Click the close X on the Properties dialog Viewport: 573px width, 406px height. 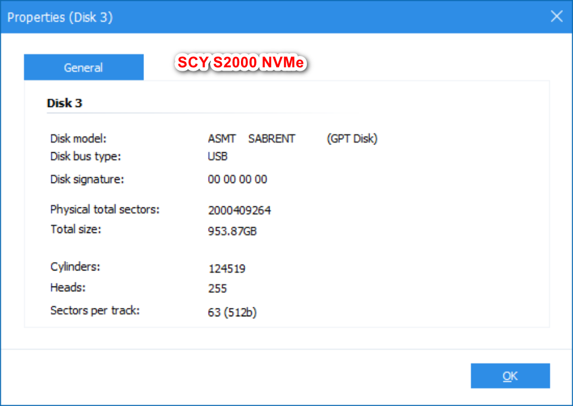pyautogui.click(x=556, y=16)
